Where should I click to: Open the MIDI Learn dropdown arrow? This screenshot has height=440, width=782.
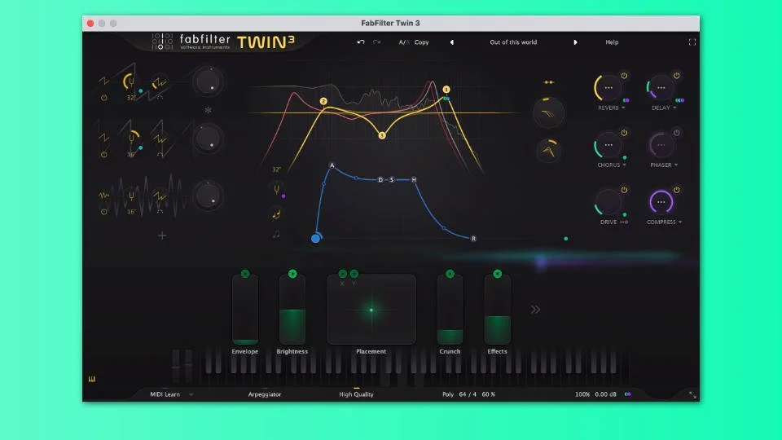click(191, 394)
